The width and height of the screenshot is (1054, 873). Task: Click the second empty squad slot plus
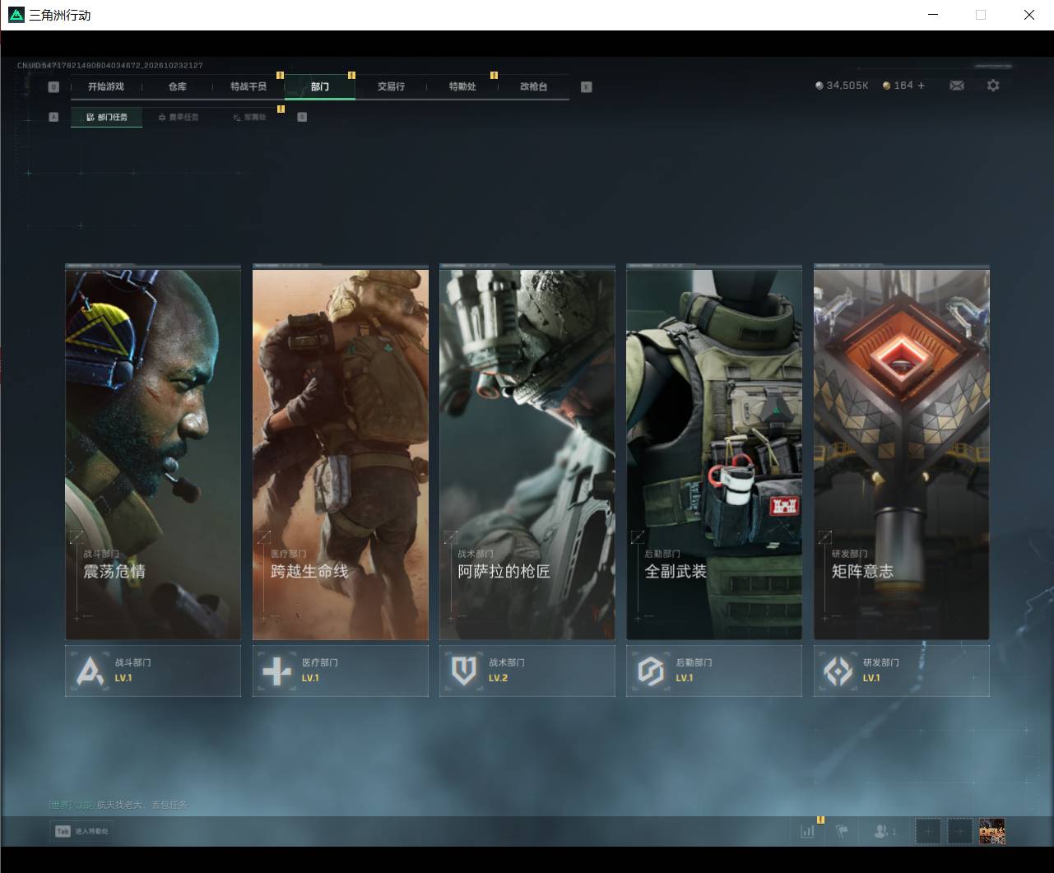(x=959, y=831)
